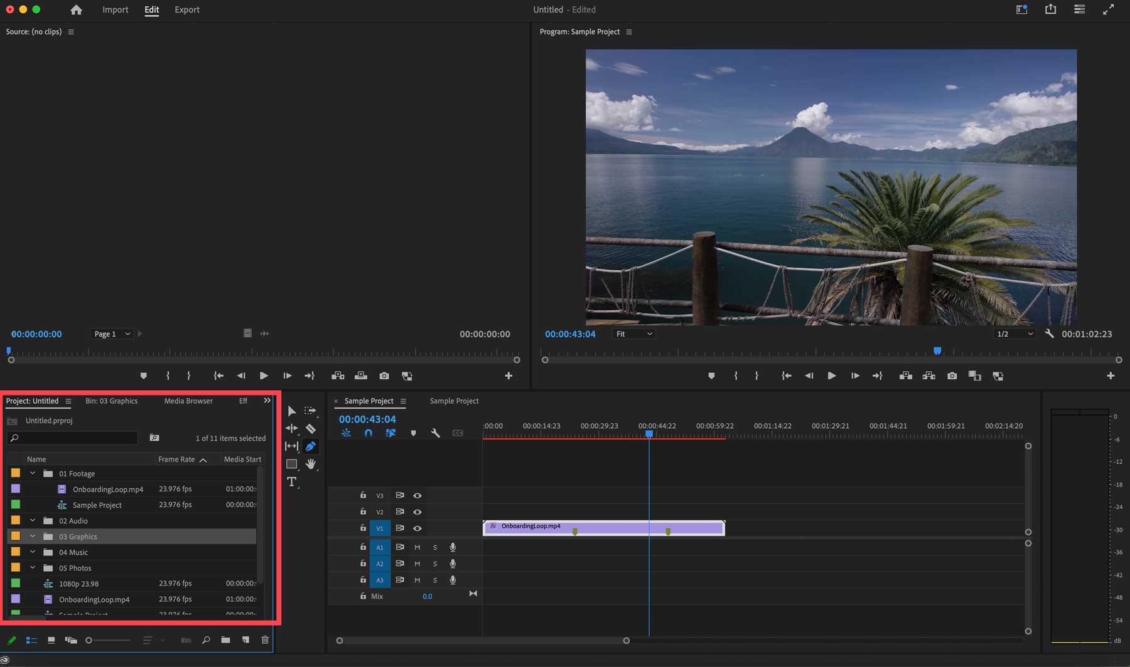
Task: Open the 1/2 playback resolution dropdown
Action: pos(1013,333)
